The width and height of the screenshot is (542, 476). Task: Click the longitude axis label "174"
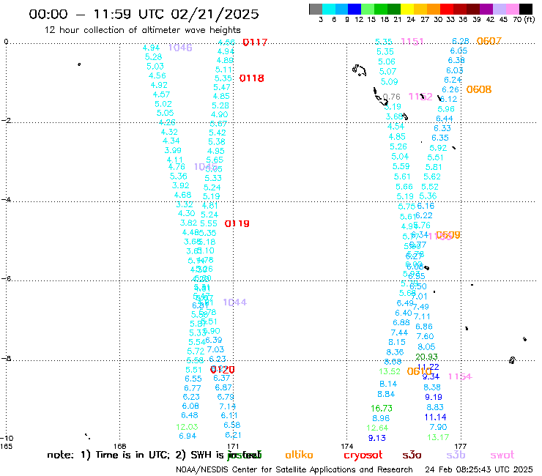pyautogui.click(x=346, y=446)
